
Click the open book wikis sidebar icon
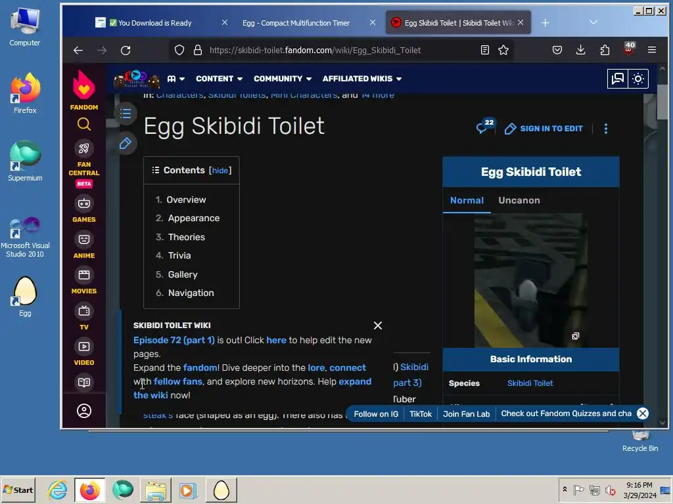pyautogui.click(x=84, y=383)
